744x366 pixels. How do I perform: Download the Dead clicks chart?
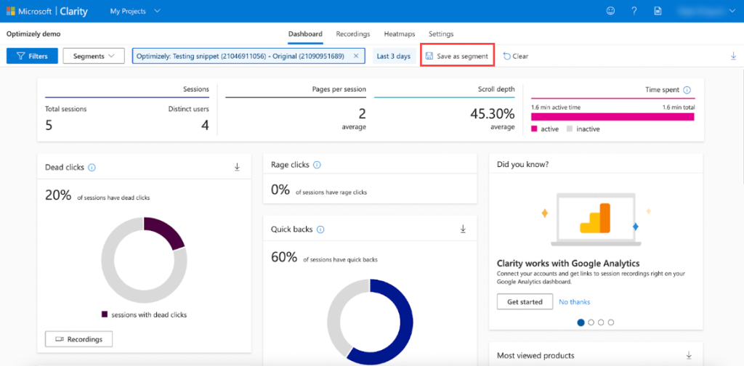point(237,167)
